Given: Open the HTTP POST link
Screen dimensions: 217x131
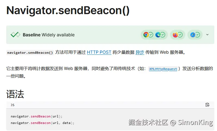Looking at the screenshot, I should 99,52.
